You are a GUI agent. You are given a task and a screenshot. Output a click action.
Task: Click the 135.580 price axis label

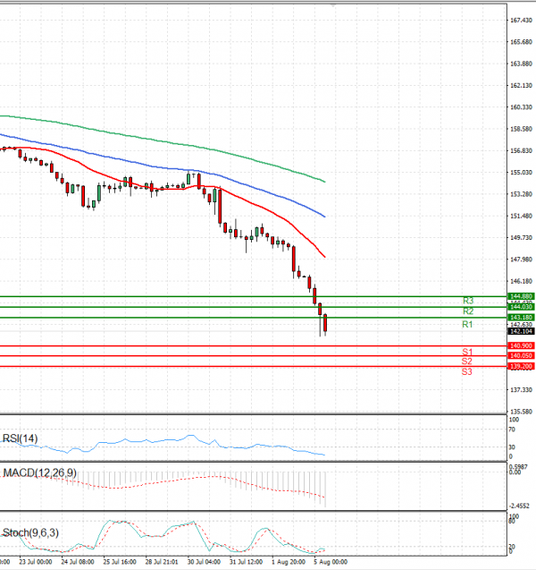click(521, 412)
